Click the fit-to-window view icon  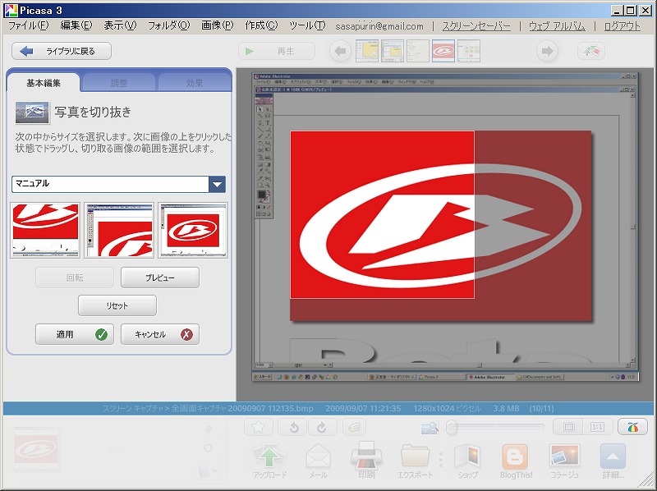pyautogui.click(x=568, y=427)
